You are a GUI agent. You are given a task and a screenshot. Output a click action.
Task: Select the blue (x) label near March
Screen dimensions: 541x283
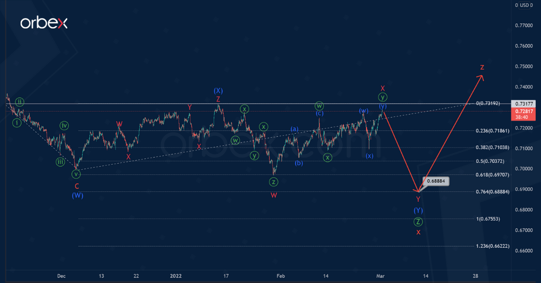click(x=369, y=156)
